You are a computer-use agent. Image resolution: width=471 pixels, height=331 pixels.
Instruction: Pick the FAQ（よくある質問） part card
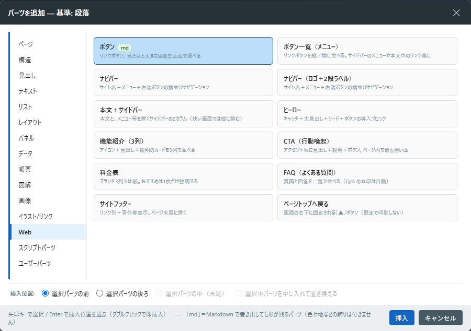[x=367, y=176]
